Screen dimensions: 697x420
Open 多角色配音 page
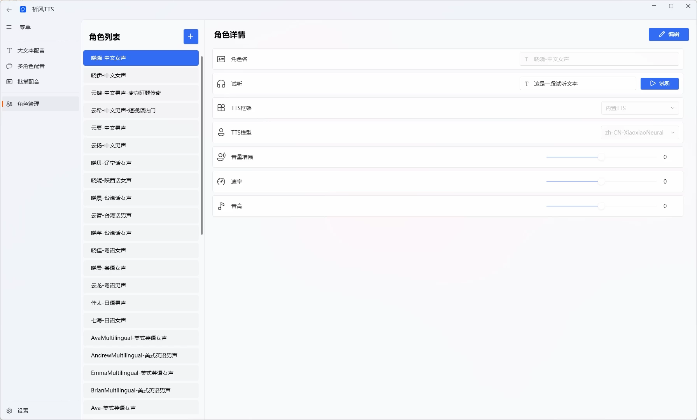(x=40, y=66)
